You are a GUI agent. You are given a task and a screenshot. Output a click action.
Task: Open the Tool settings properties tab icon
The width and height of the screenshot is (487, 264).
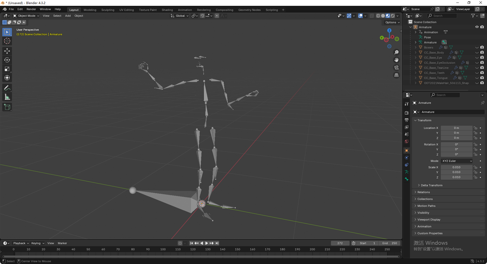coord(406,104)
